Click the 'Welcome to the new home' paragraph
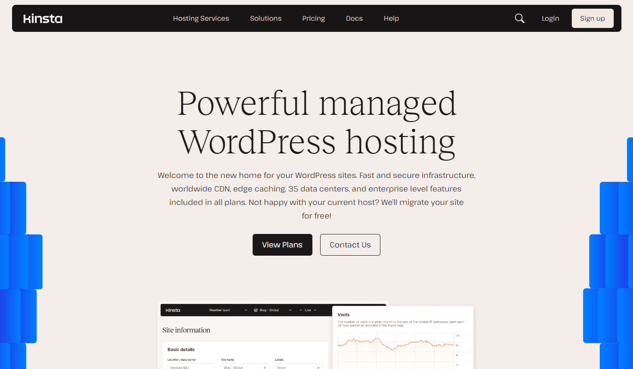This screenshot has height=369, width=633. 316,195
